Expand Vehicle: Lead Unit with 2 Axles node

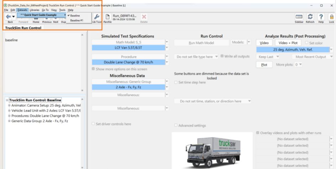(9, 111)
